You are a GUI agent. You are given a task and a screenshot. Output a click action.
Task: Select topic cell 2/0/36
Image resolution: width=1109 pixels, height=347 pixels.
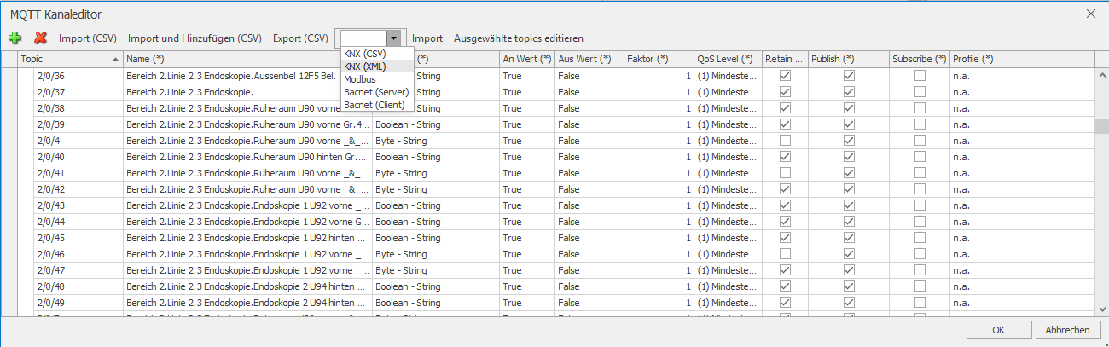click(x=78, y=76)
